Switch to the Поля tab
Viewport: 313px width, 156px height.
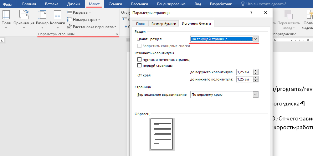(x=140, y=24)
